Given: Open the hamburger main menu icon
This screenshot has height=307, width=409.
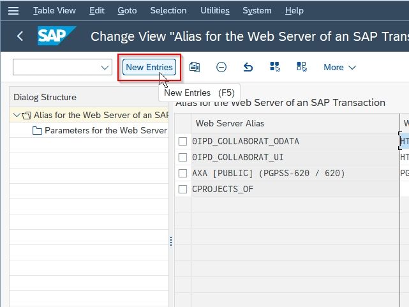Looking at the screenshot, I should (13, 11).
